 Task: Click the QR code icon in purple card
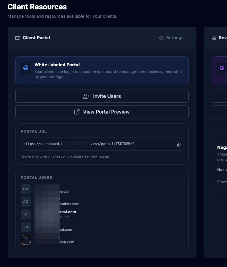click(222, 68)
